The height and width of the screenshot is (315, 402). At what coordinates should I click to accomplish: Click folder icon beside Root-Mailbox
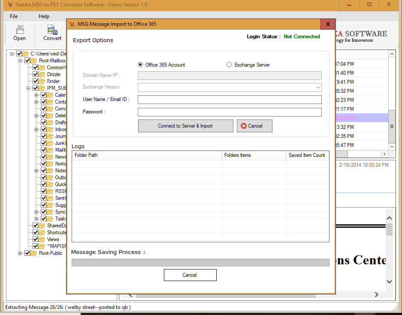point(33,61)
